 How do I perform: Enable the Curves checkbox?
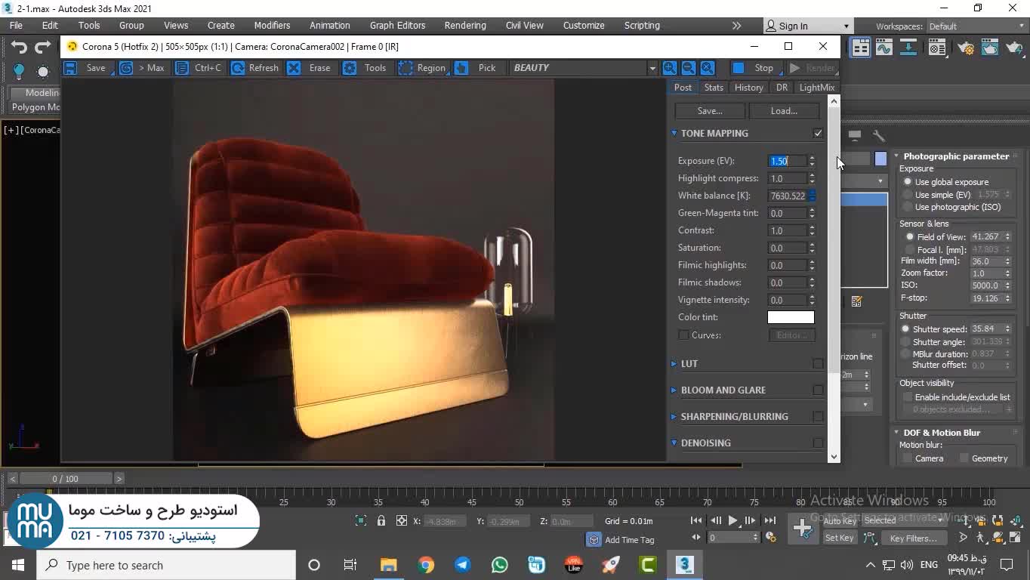(x=683, y=335)
